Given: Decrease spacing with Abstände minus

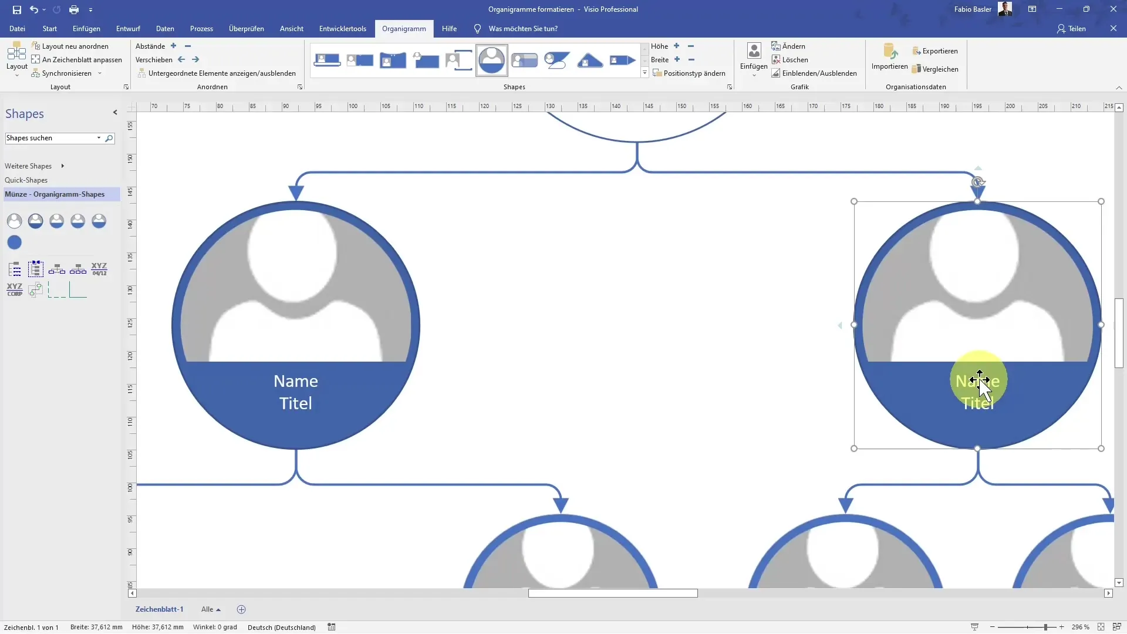Looking at the screenshot, I should click(188, 46).
